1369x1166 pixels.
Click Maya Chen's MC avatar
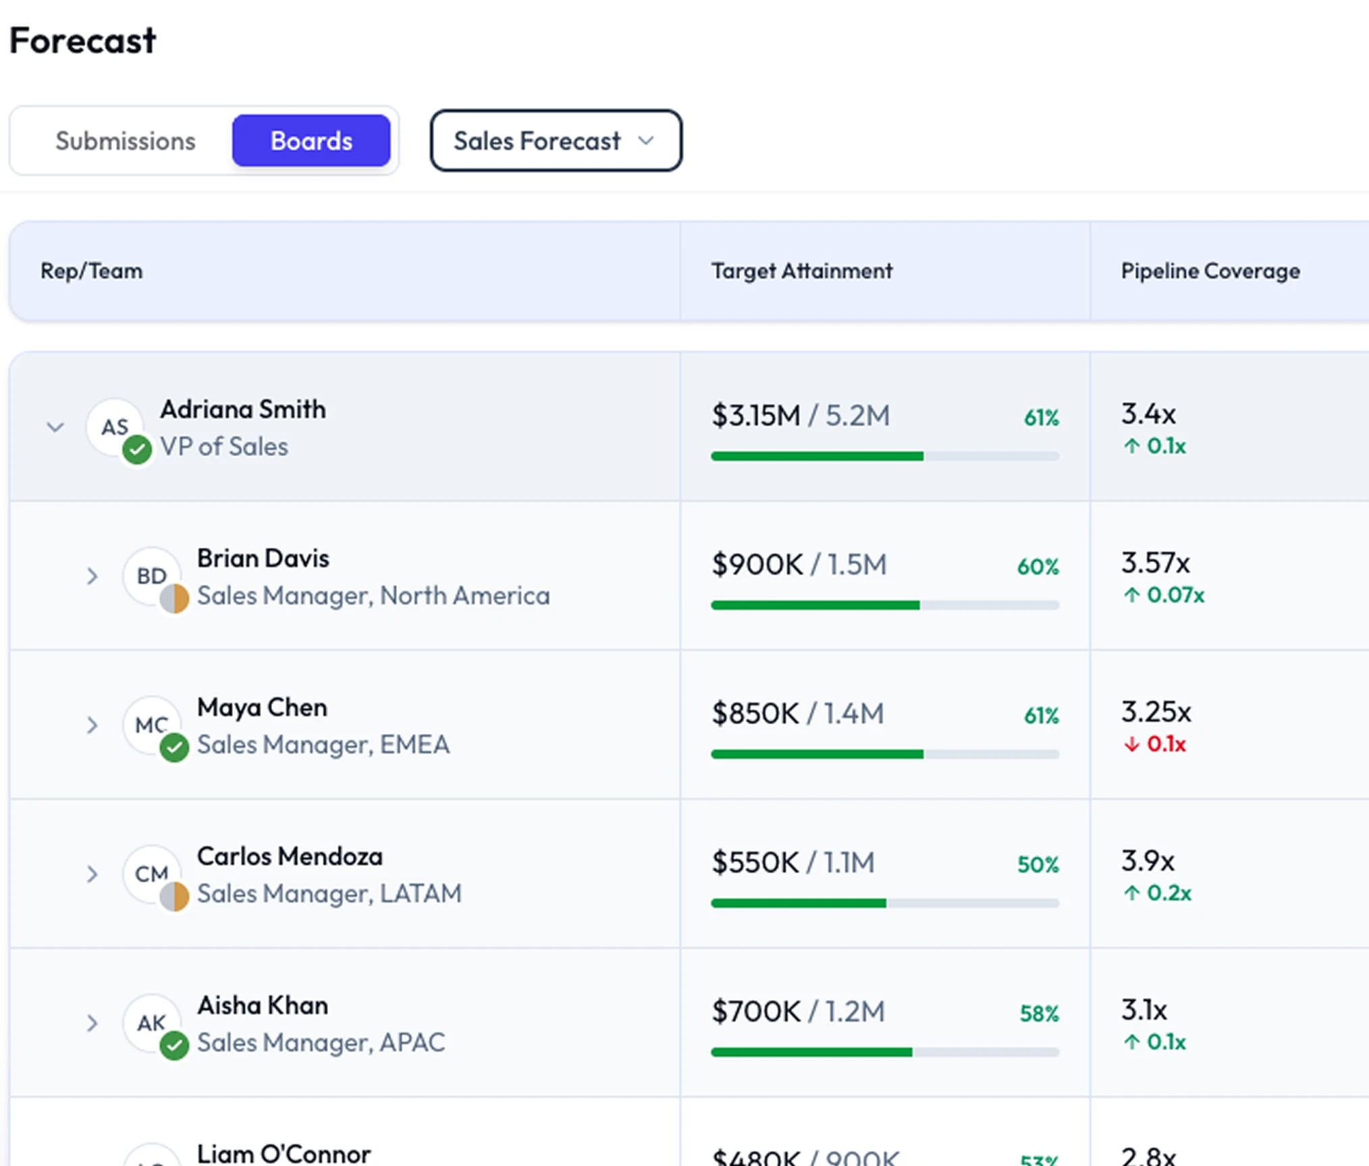(152, 725)
